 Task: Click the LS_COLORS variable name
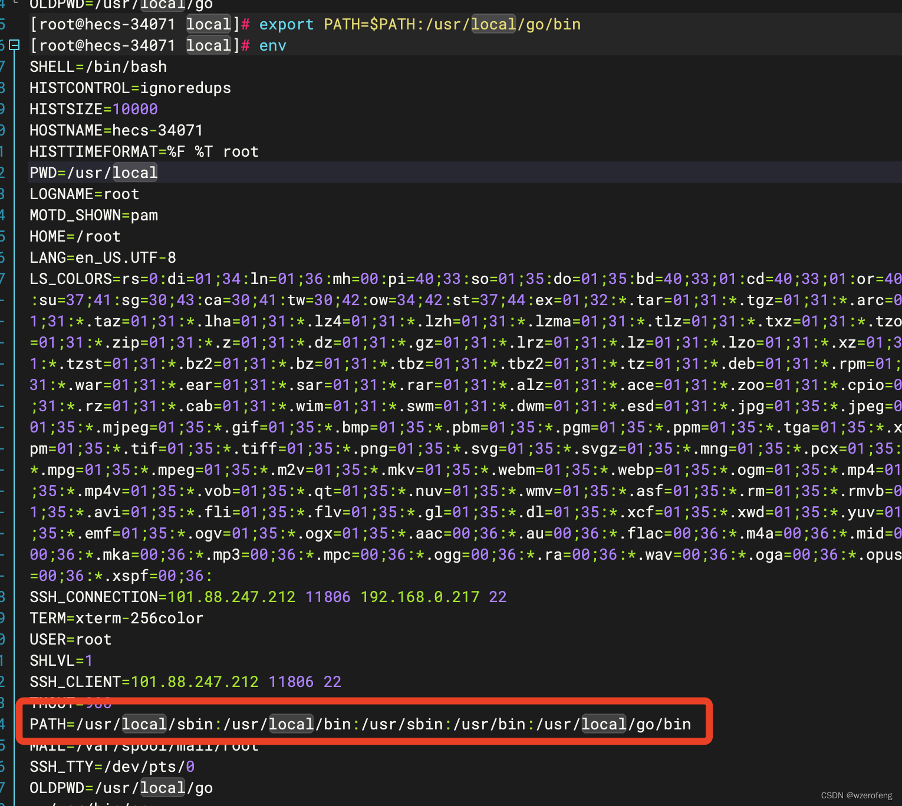coord(71,279)
